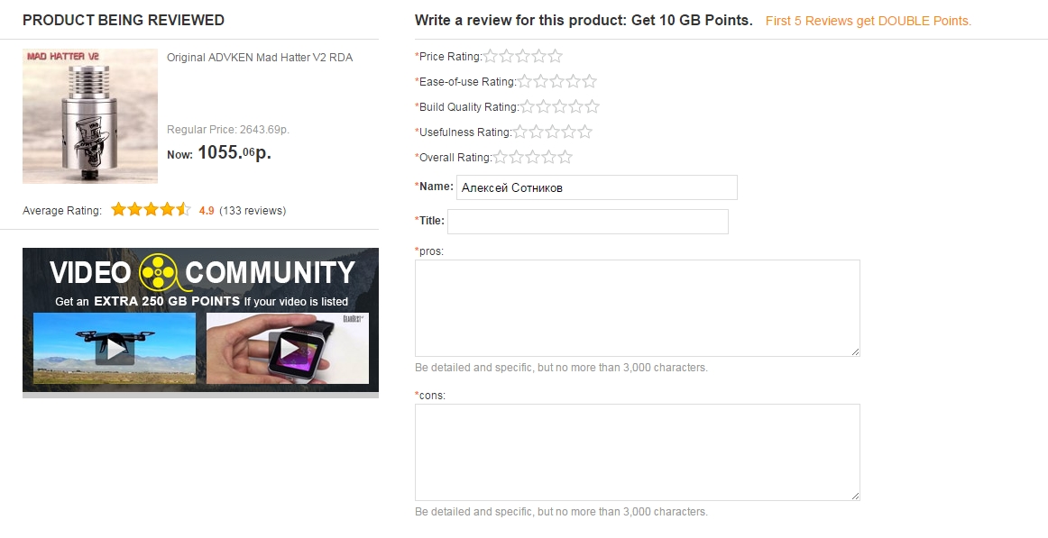1048x538 pixels.
Task: Play the smartwatch video thumbnail
Action: tap(288, 348)
